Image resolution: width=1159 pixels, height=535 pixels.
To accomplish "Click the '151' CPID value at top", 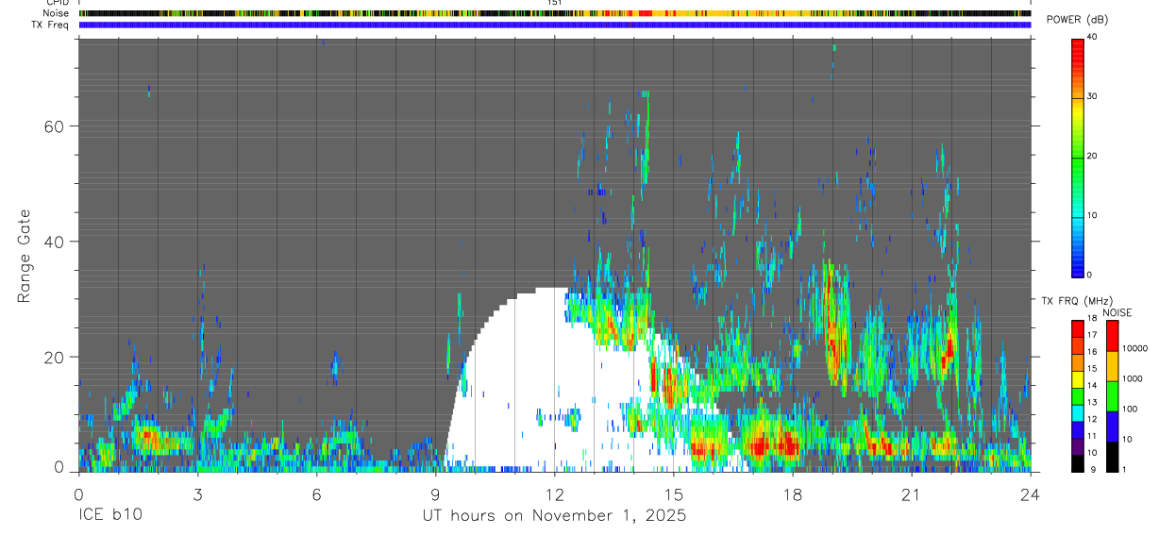I will click(x=554, y=3).
